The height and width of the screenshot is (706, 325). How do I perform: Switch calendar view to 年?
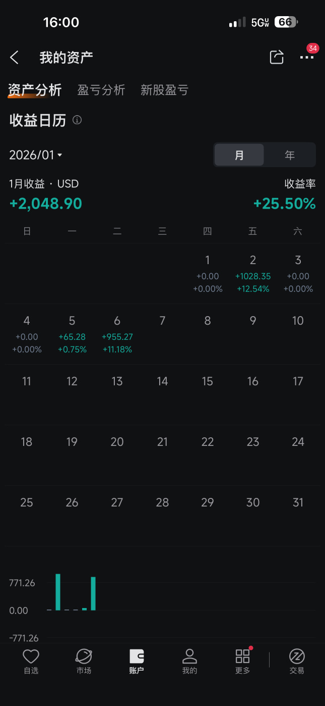click(290, 155)
